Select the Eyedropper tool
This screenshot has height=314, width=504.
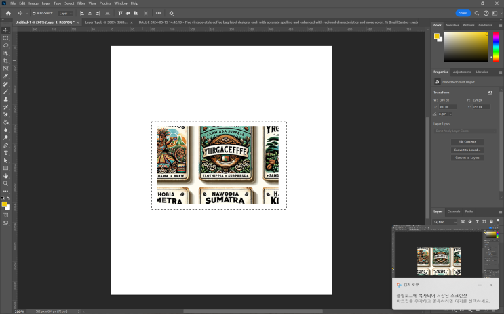tap(6, 76)
